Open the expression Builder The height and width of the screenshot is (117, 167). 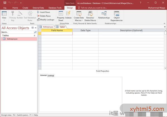(20, 15)
